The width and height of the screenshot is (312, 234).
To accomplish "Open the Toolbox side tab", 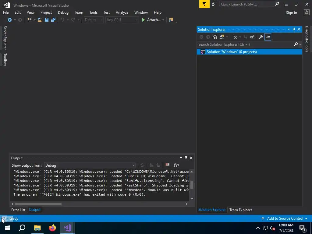I will (5, 59).
